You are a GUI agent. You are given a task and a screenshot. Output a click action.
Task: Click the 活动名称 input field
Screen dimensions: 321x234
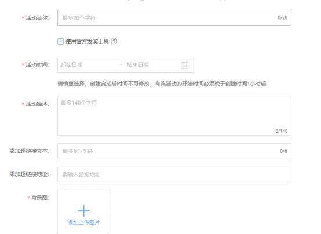pos(174,17)
